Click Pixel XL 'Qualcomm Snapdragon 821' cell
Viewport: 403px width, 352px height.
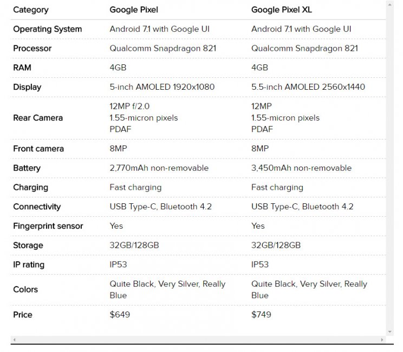[x=304, y=48]
